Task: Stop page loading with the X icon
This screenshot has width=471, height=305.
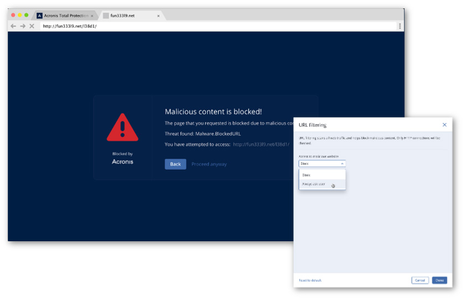Action: 32,26
